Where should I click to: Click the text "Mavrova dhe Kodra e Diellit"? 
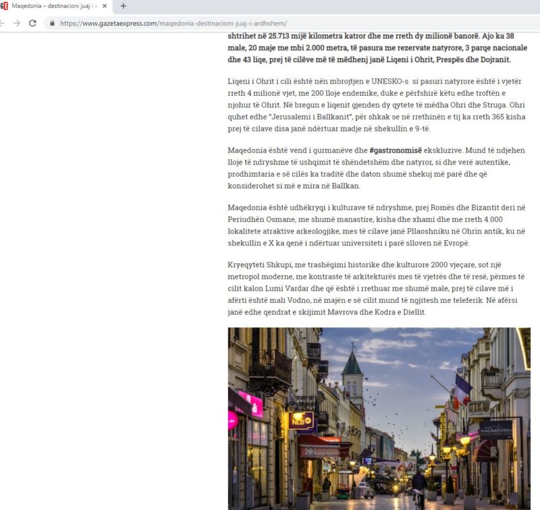[376, 312]
